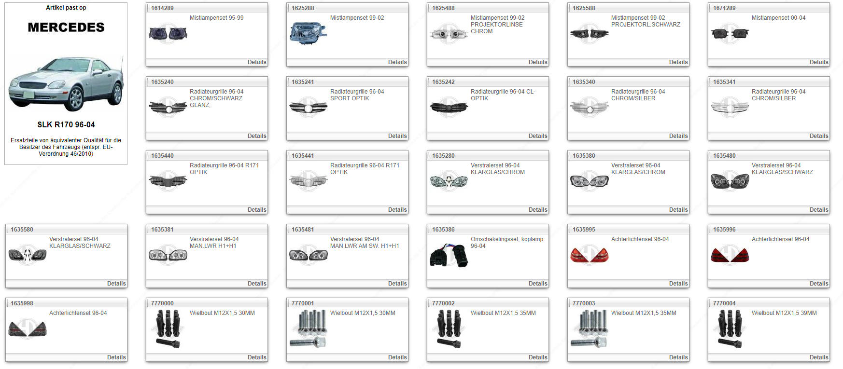Open Details for item 1614289 Mistlampenset 95-99
This screenshot has width=843, height=369.
pyautogui.click(x=256, y=62)
